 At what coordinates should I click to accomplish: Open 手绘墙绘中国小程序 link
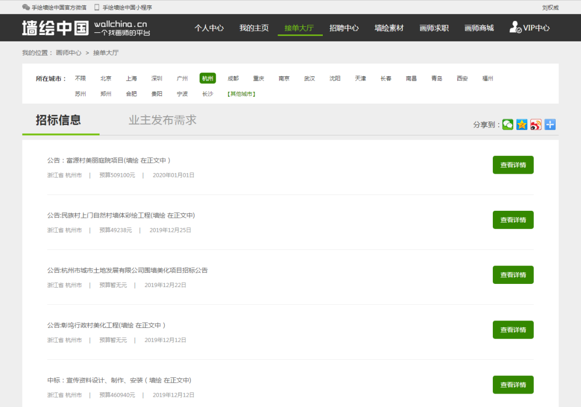coord(127,8)
